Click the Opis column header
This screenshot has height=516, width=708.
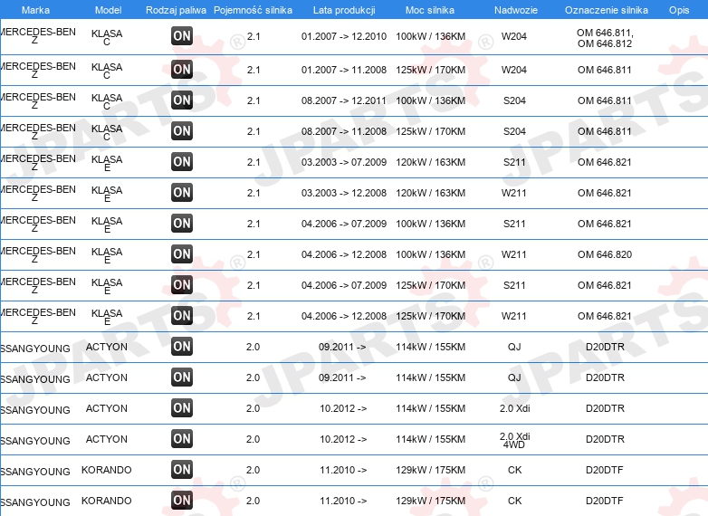coord(679,10)
